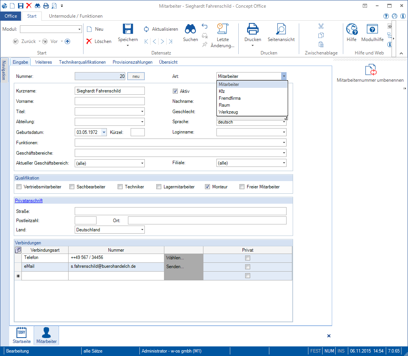
Task: Click the Aktualisieren refresh icon
Action: 146,29
